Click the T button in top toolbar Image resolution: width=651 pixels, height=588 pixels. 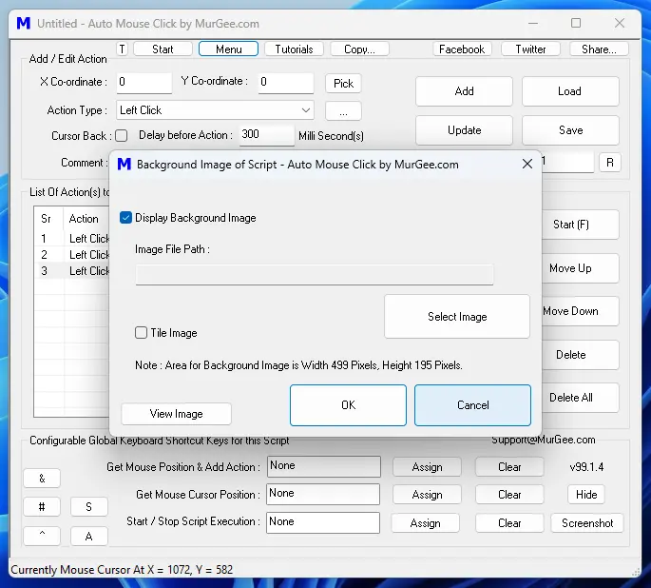(x=122, y=49)
